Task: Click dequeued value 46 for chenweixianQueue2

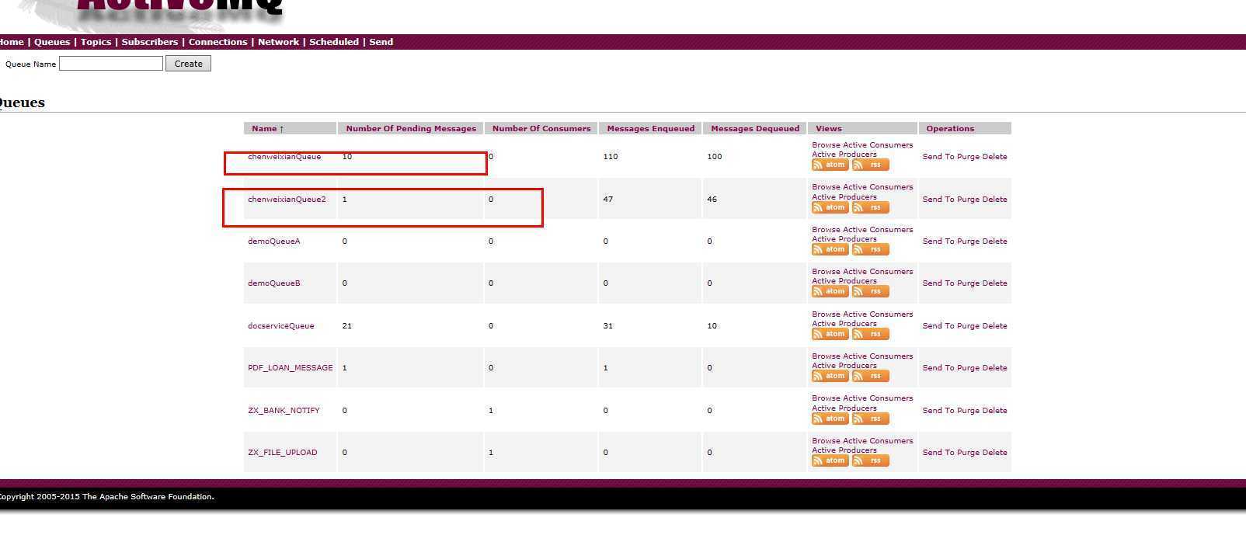Action: (712, 200)
